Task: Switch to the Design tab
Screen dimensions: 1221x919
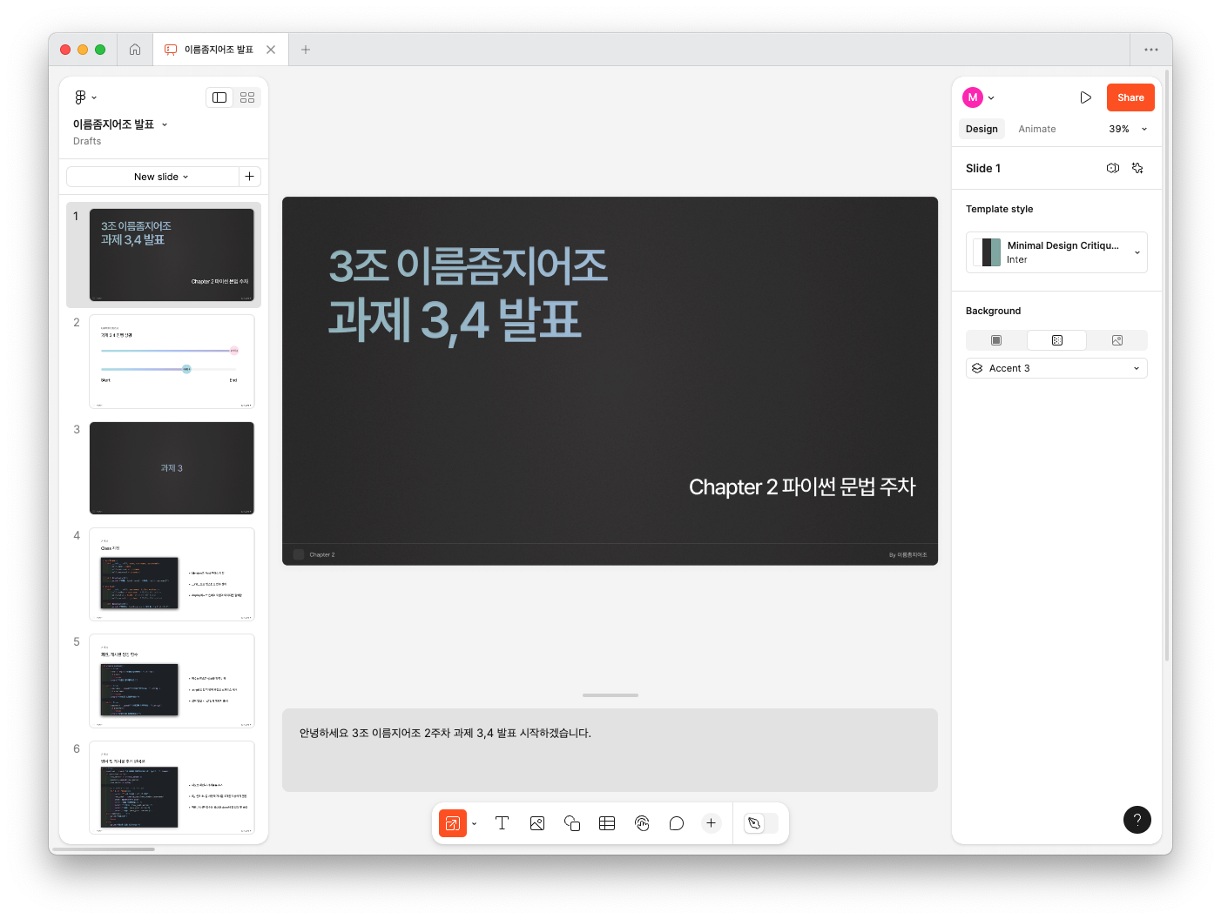Action: 982,129
